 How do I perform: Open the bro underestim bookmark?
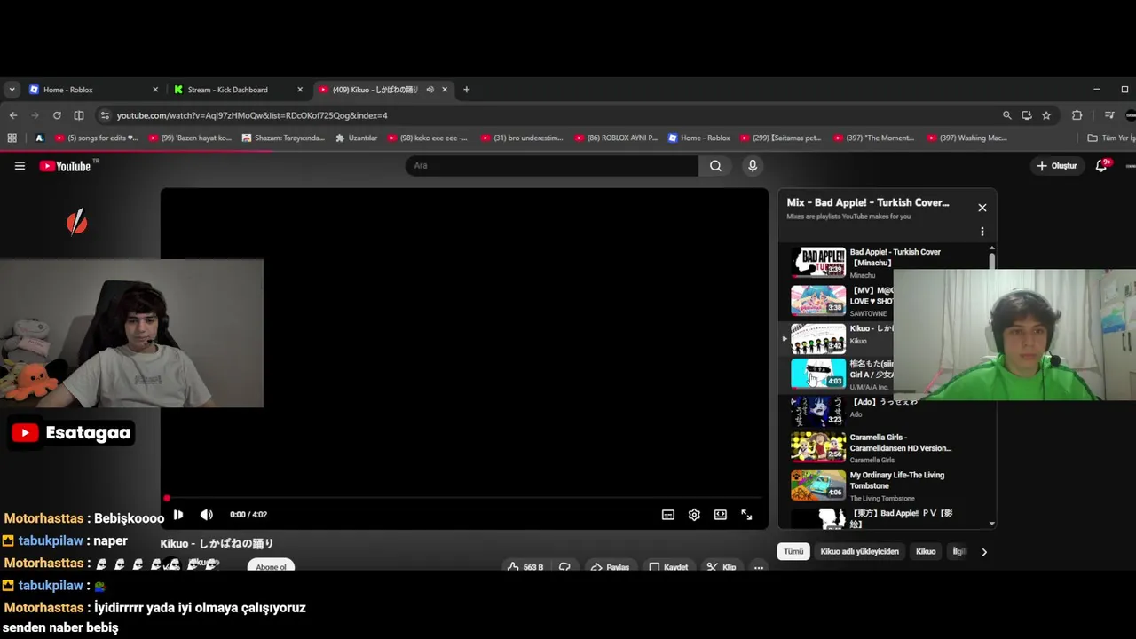point(522,138)
